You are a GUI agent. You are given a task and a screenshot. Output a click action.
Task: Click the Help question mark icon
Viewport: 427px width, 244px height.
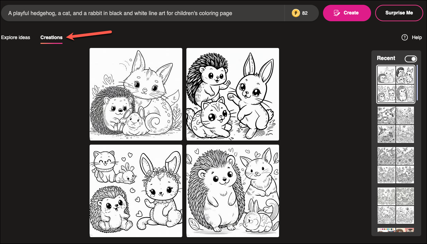405,37
